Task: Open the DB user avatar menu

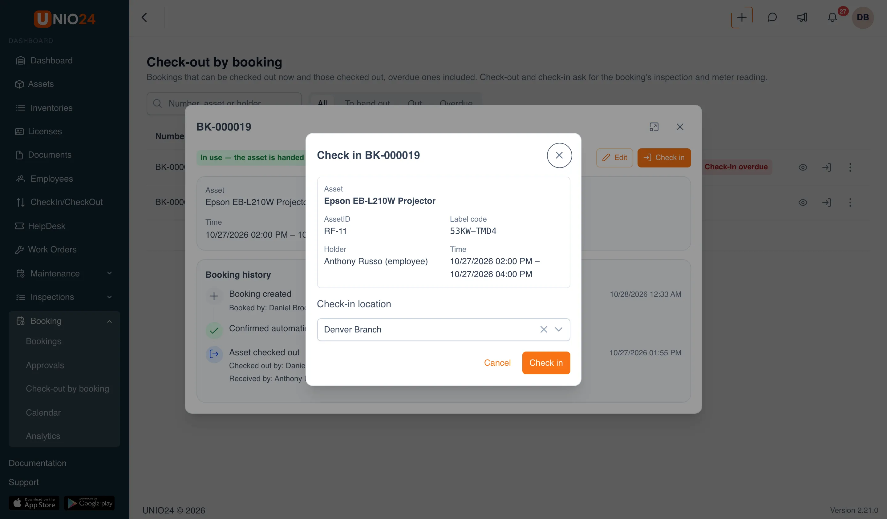Action: click(862, 17)
